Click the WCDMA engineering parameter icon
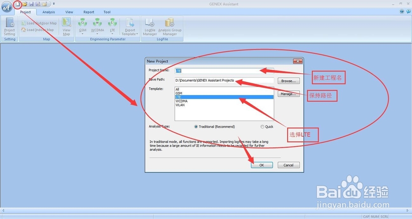The height and width of the screenshot is (219, 412). click(x=97, y=22)
